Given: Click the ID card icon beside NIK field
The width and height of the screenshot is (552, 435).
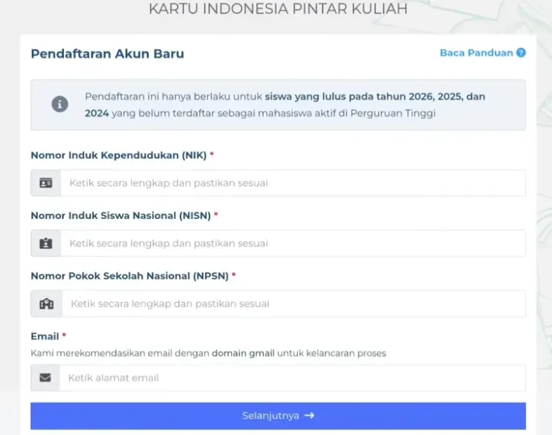Looking at the screenshot, I should click(46, 183).
